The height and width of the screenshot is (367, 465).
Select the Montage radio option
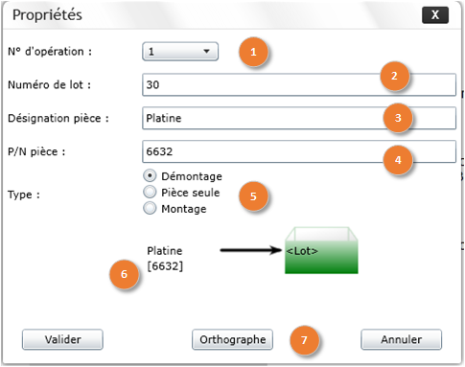(x=150, y=208)
